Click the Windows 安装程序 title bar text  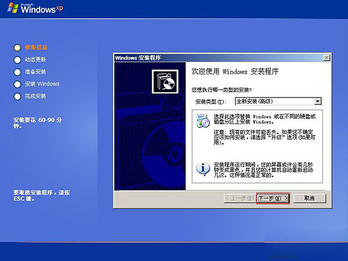(x=138, y=57)
